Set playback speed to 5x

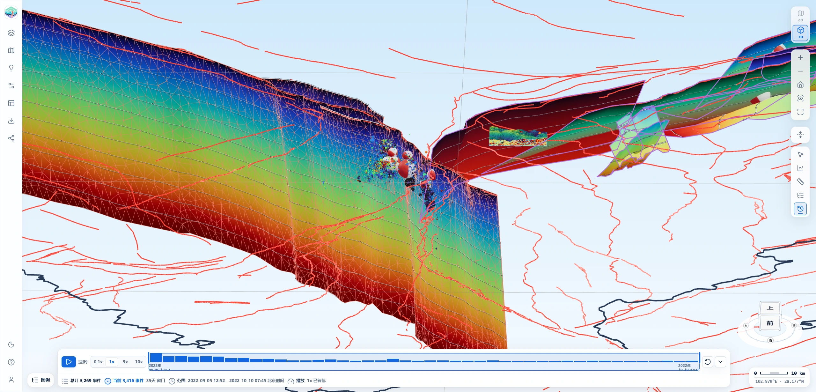point(125,362)
